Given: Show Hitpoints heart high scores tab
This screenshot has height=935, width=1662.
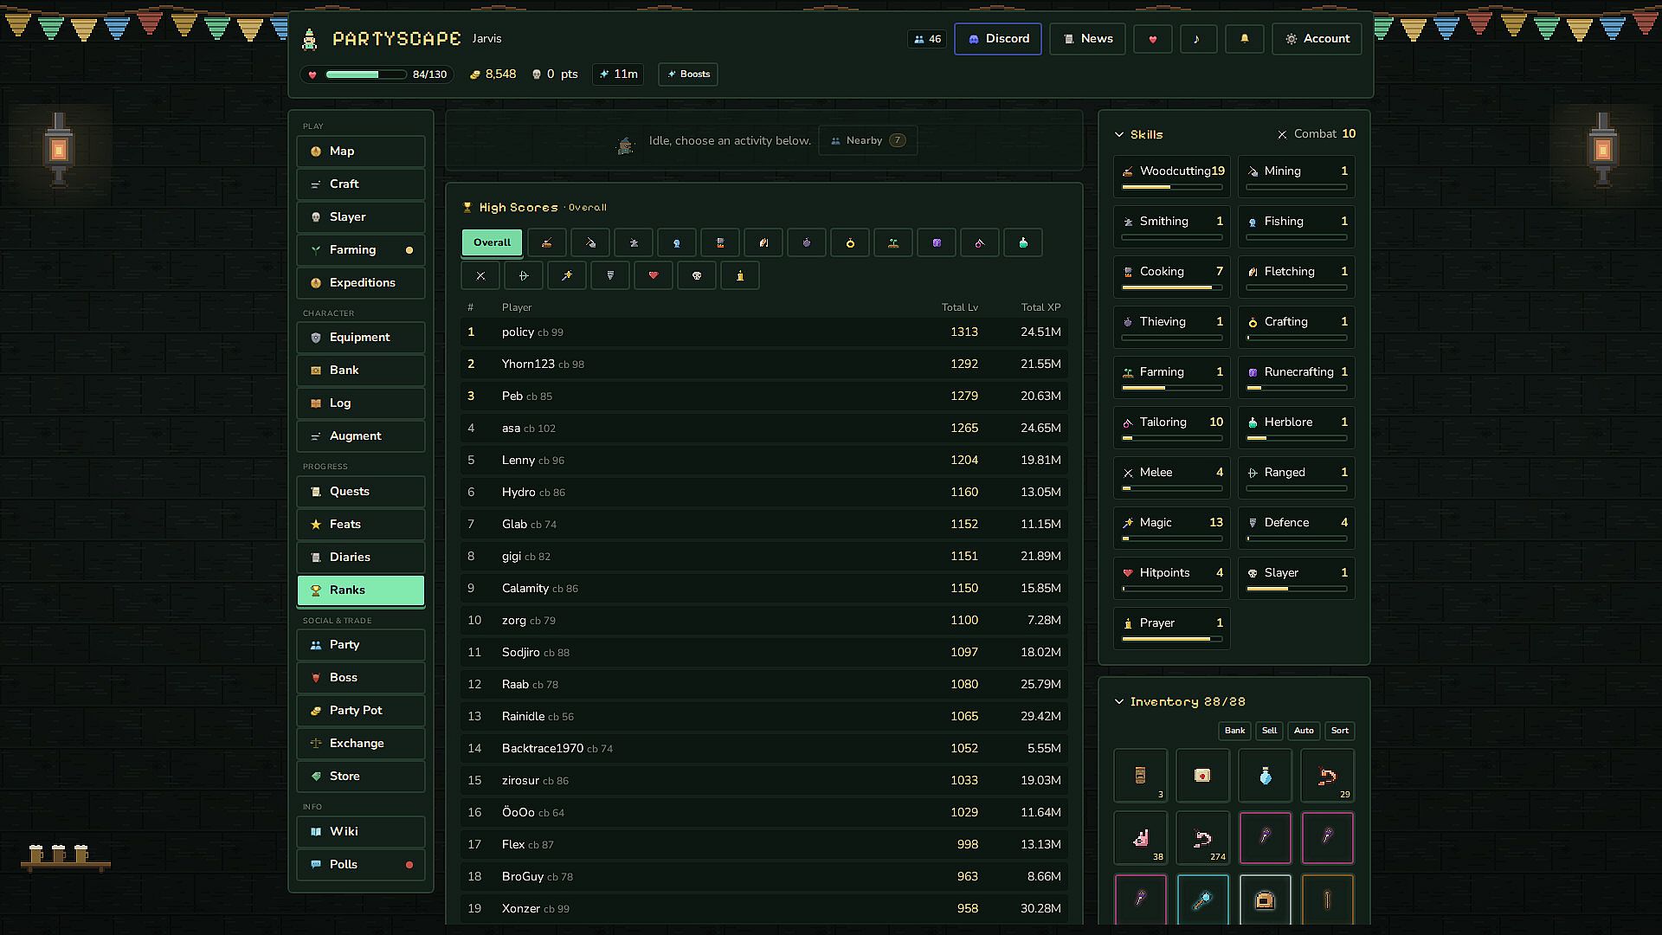Looking at the screenshot, I should 654,276.
